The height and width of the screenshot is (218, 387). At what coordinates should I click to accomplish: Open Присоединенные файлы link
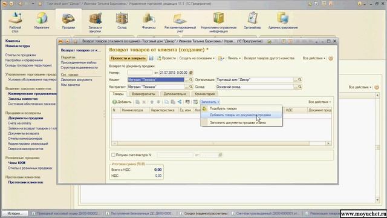pos(79,62)
